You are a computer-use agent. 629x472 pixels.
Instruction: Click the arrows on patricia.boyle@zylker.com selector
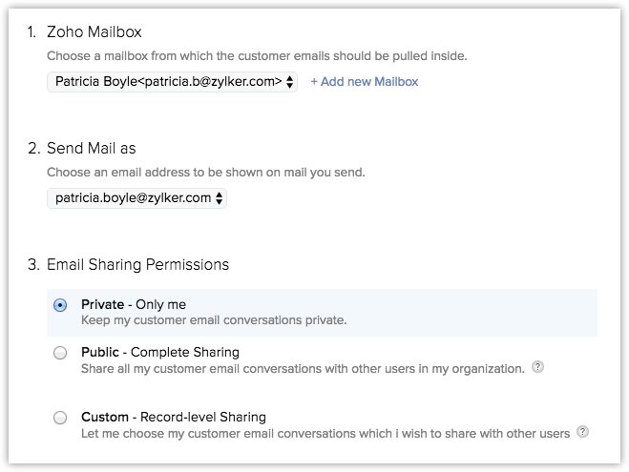tap(220, 198)
